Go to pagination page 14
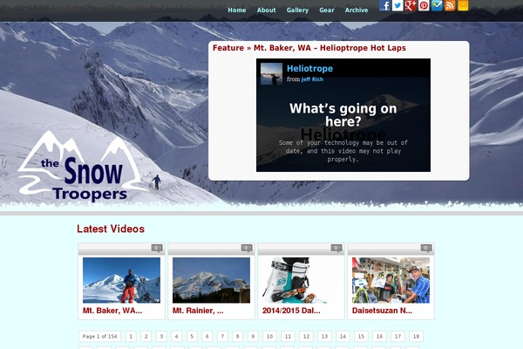Image resolution: width=523 pixels, height=349 pixels. [x=343, y=336]
